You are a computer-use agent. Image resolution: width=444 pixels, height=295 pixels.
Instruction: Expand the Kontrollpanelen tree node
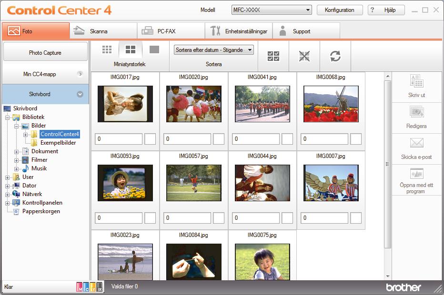[7, 203]
